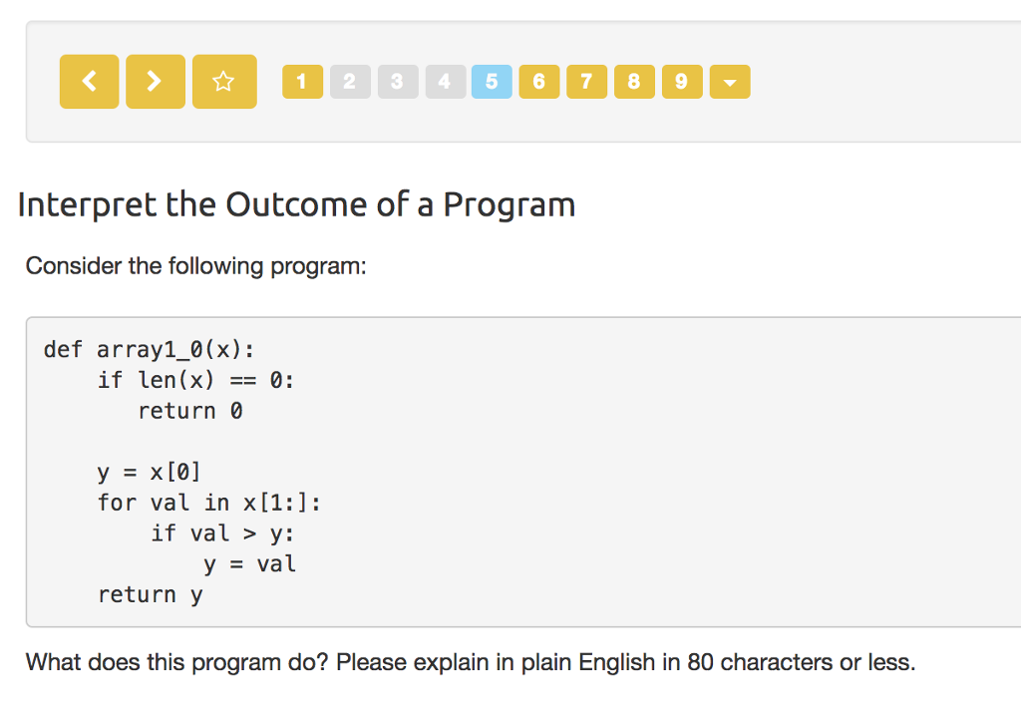Click the downward triangle after question 9
This screenshot has height=706, width=1021.
[x=729, y=82]
